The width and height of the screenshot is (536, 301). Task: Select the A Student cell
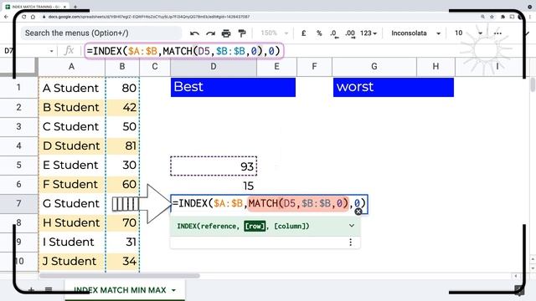71,88
